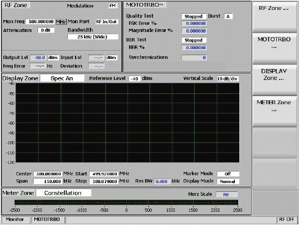Viewport: 300px width, 225px height.
Task: Change Vertical Scale 10 dB/div setting
Action: click(x=228, y=79)
